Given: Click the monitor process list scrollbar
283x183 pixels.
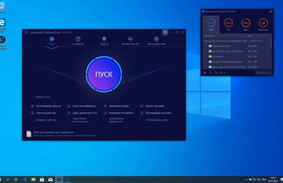Looking at the screenshot, I should point(271,43).
